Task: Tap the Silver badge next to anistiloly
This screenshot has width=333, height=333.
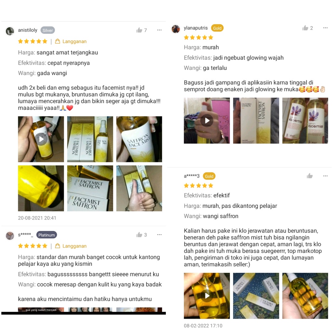Action: point(47,30)
